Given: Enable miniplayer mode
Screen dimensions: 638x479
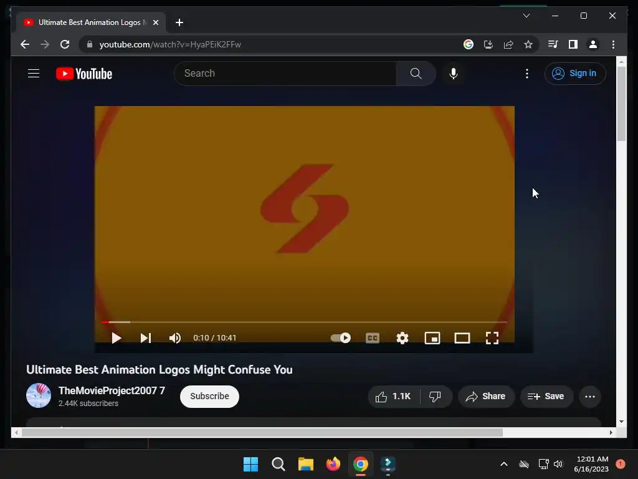Looking at the screenshot, I should pos(432,338).
